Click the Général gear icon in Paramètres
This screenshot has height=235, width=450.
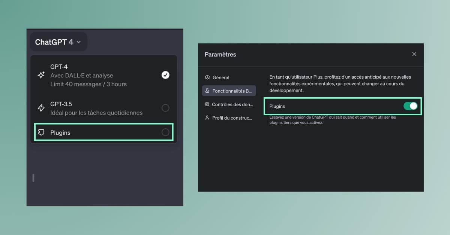pos(207,77)
